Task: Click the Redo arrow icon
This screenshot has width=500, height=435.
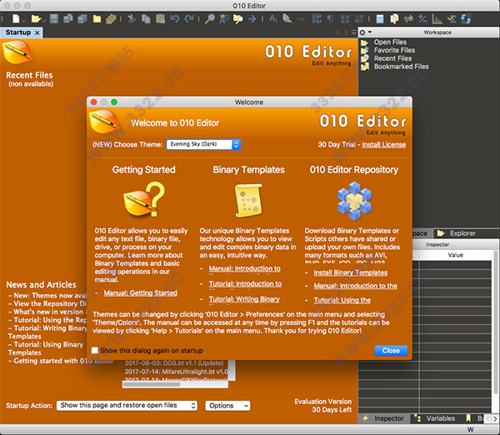Action: [189, 19]
